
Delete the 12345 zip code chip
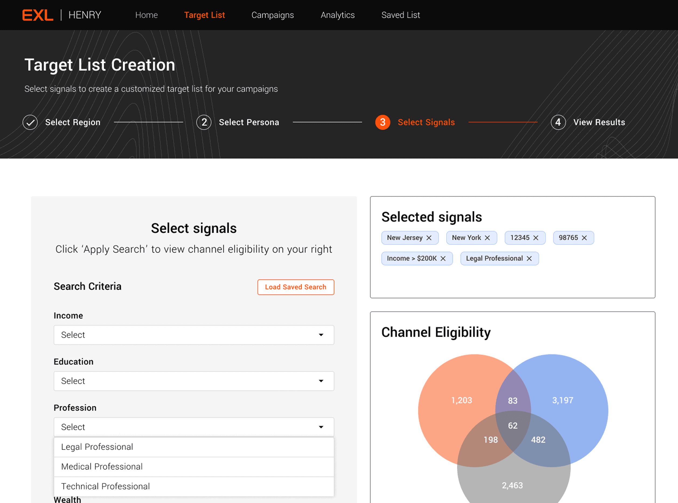pos(536,238)
